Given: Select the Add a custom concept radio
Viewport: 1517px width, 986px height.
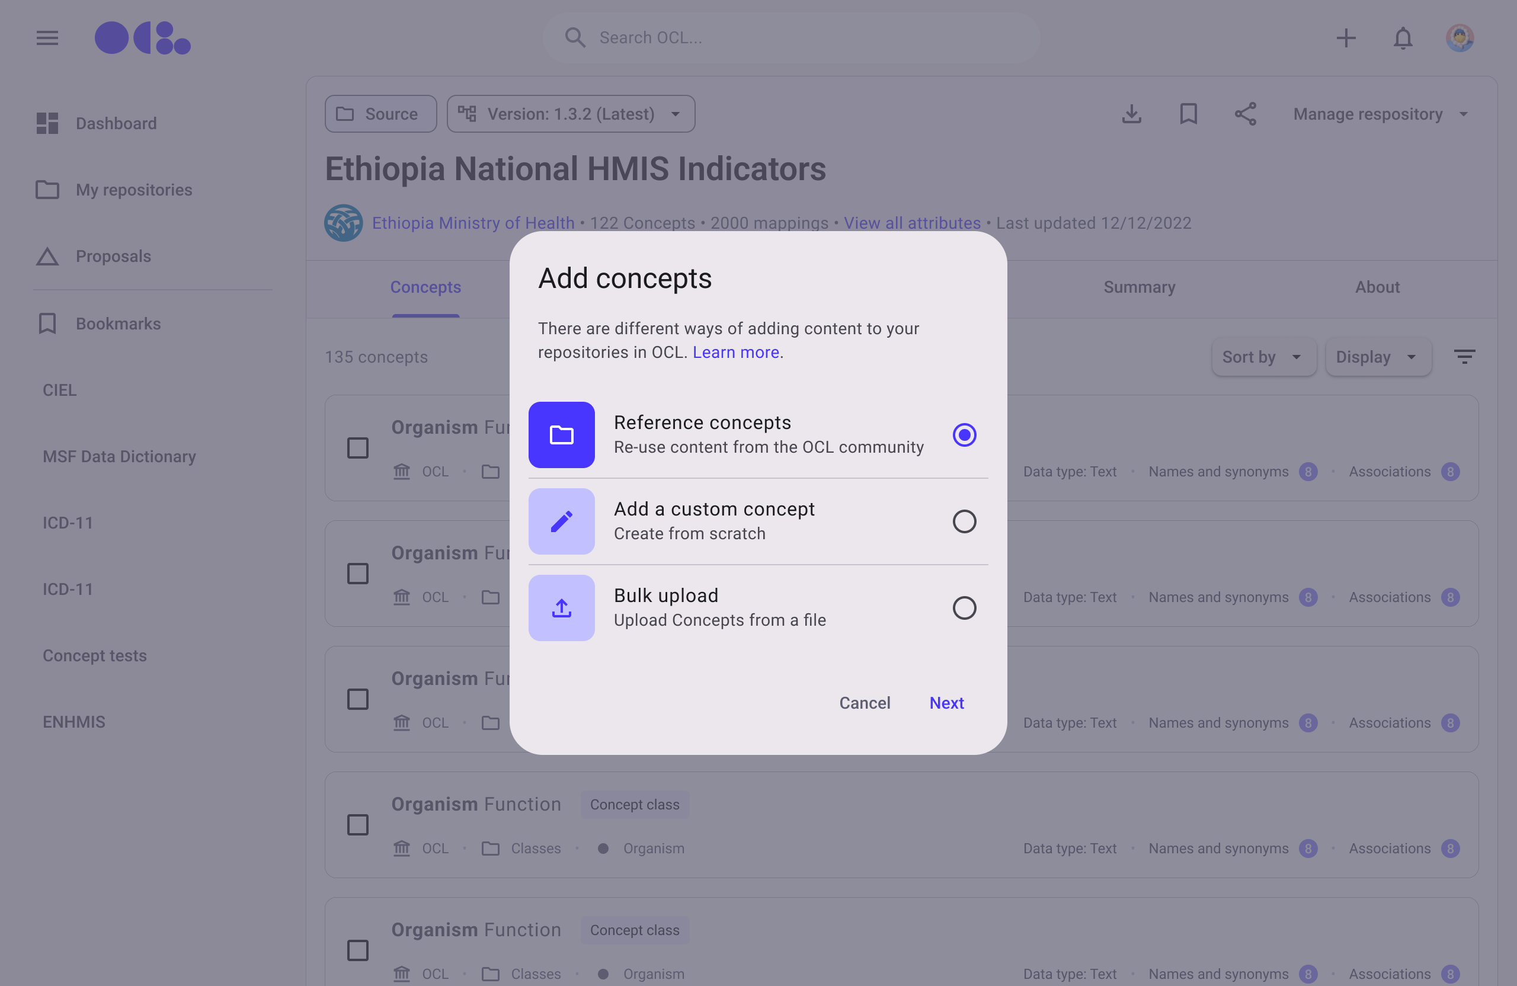Looking at the screenshot, I should coord(964,521).
